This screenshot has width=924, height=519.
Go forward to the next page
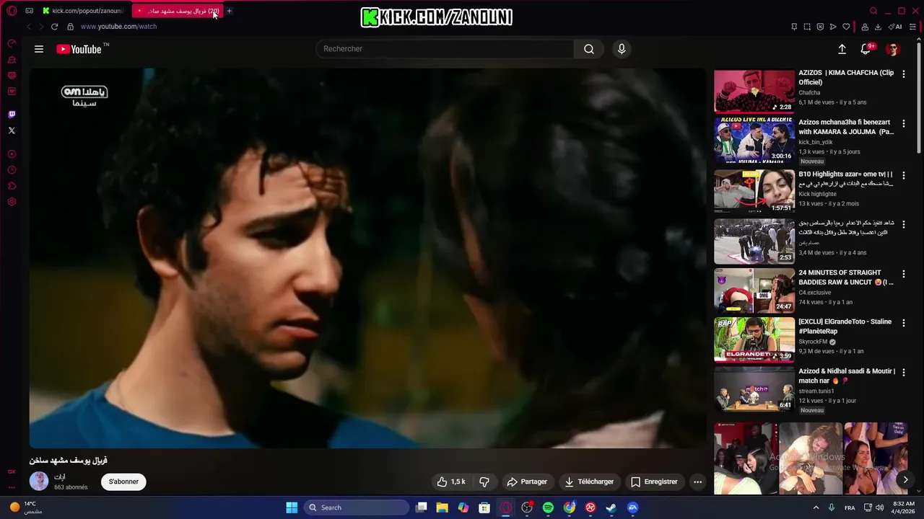41,27
